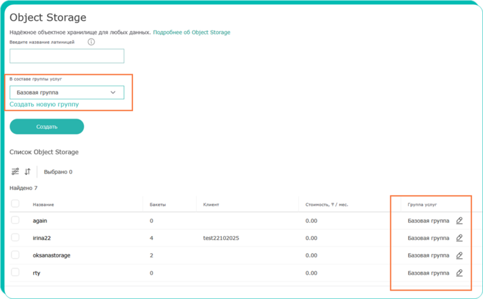The width and height of the screenshot is (483, 299).
Task: Expand the Базовая группа dropdown
Action: coord(67,92)
